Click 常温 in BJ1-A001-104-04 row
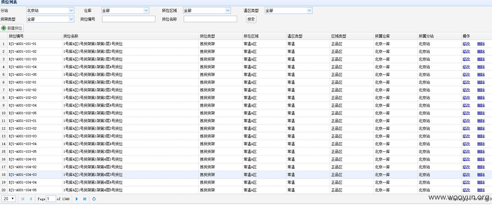Screen dimensions: 492x206 tap(291, 182)
